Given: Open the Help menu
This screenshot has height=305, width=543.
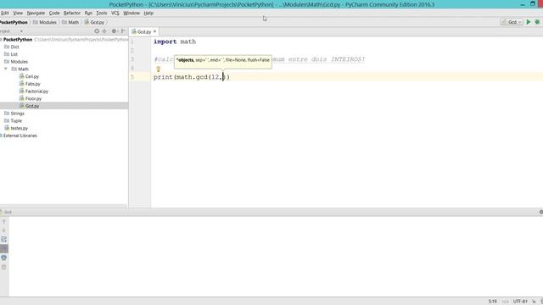Looking at the screenshot, I should point(148,13).
